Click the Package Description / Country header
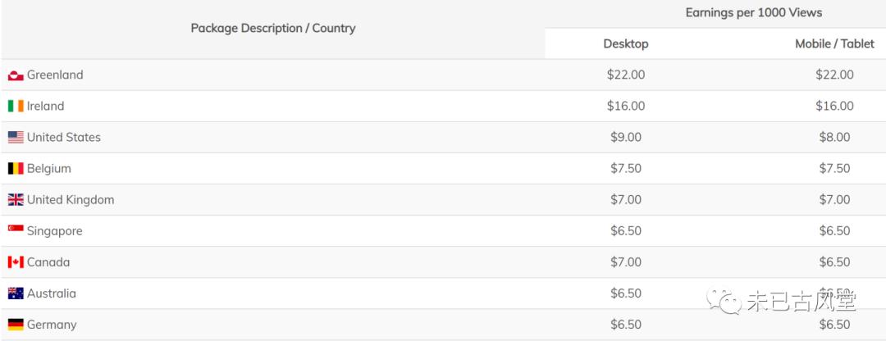 273,28
